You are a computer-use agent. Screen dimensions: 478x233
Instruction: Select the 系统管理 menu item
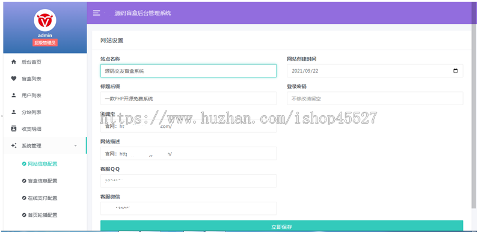point(45,145)
